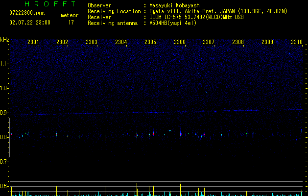
Task: Click the date stamp 02.07.22 23:00
Action: point(30,23)
